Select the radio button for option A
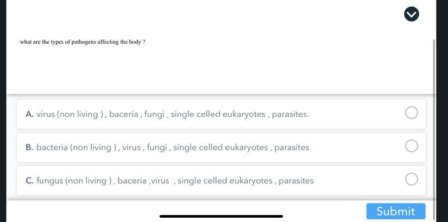 [412, 113]
